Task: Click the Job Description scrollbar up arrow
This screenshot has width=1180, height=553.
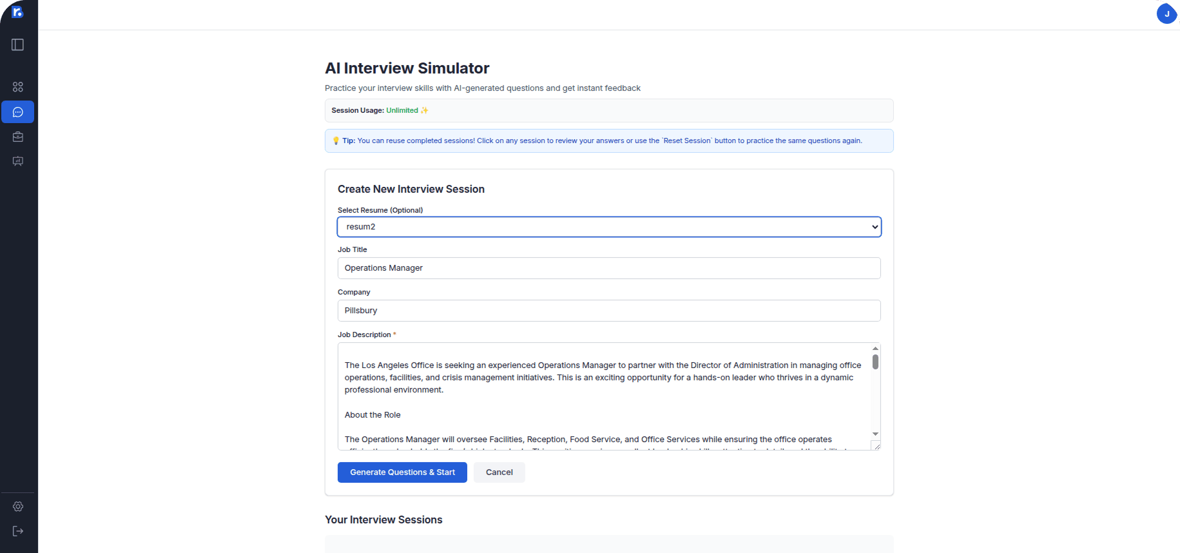Action: point(875,347)
